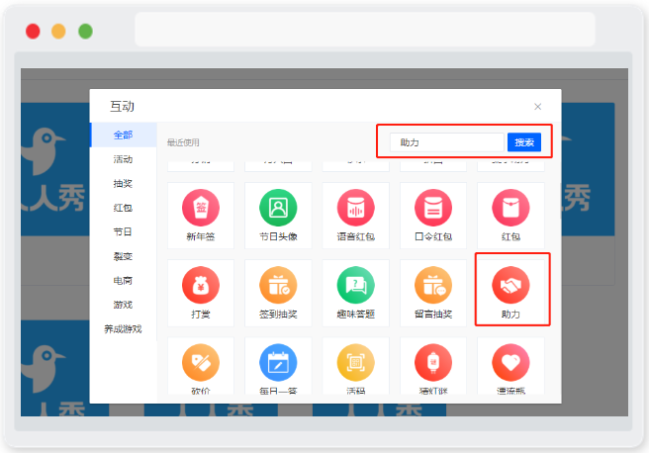The height and width of the screenshot is (453, 649).
Task: Select the 裂变 category
Action: pos(124,256)
